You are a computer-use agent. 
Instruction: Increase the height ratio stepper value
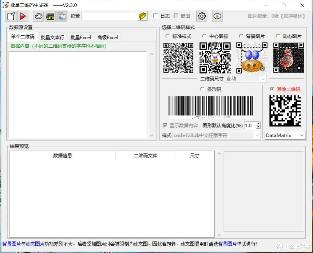click(258, 123)
